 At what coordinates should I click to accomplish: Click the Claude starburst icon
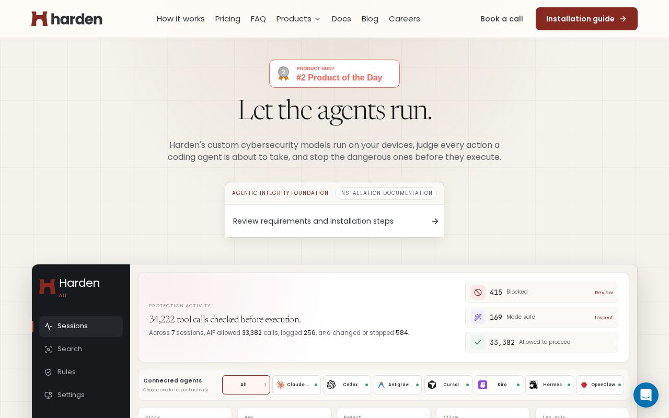[281, 385]
